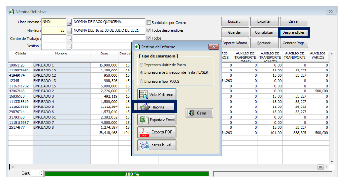
Task: Select Impresora Tipo P.O.S option
Action: [142, 81]
